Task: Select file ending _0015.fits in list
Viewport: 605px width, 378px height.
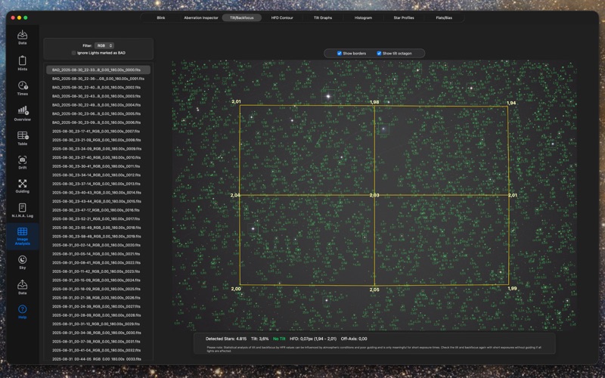Action: [98, 201]
